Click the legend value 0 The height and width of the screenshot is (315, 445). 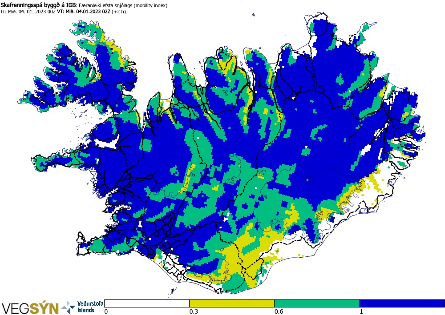[x=106, y=311]
